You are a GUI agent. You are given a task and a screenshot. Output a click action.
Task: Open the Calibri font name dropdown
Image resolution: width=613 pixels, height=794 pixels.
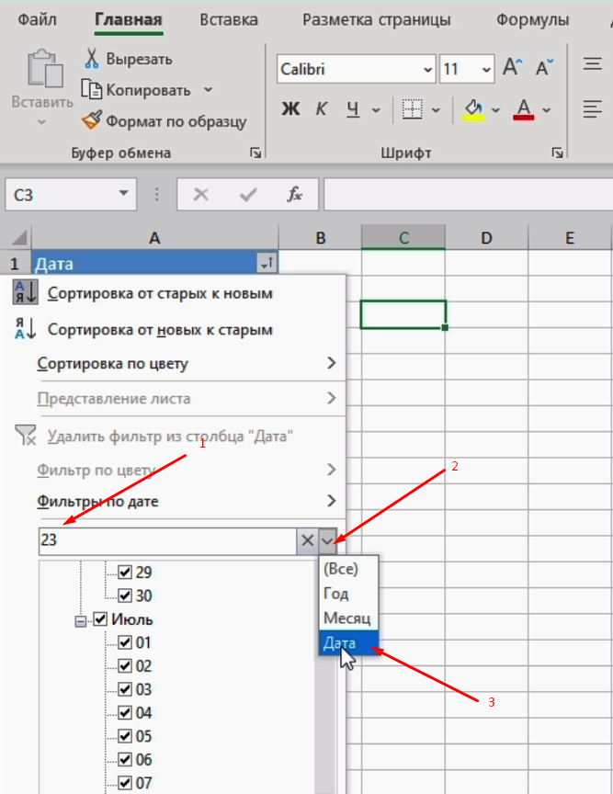(x=428, y=69)
